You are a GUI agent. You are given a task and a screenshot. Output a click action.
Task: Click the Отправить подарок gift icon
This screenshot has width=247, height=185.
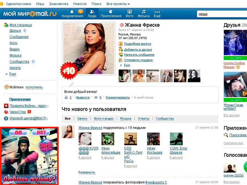tap(121, 60)
